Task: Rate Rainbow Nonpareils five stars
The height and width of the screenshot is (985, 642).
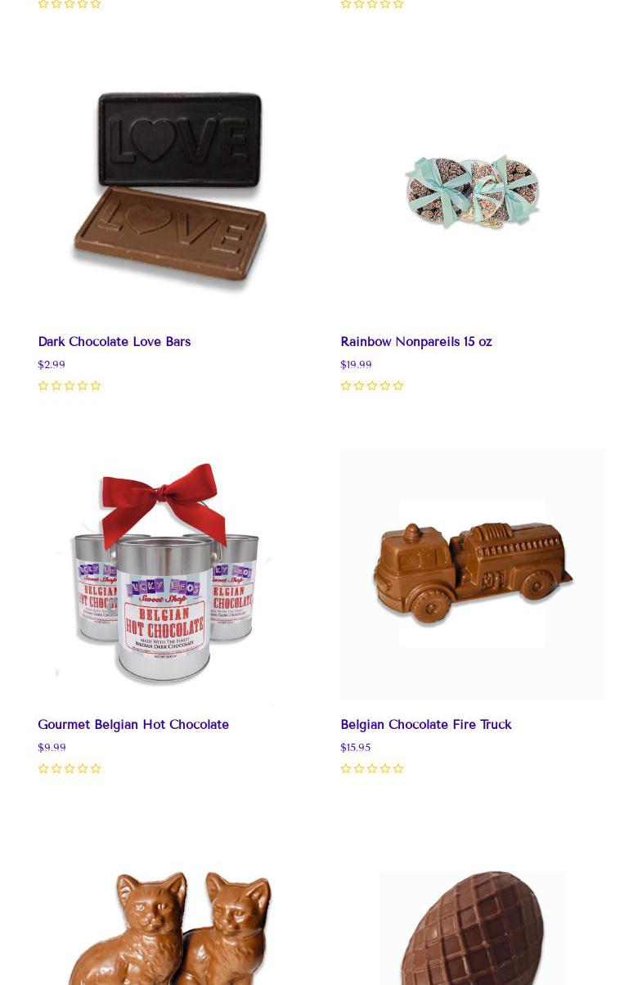Action: (398, 386)
